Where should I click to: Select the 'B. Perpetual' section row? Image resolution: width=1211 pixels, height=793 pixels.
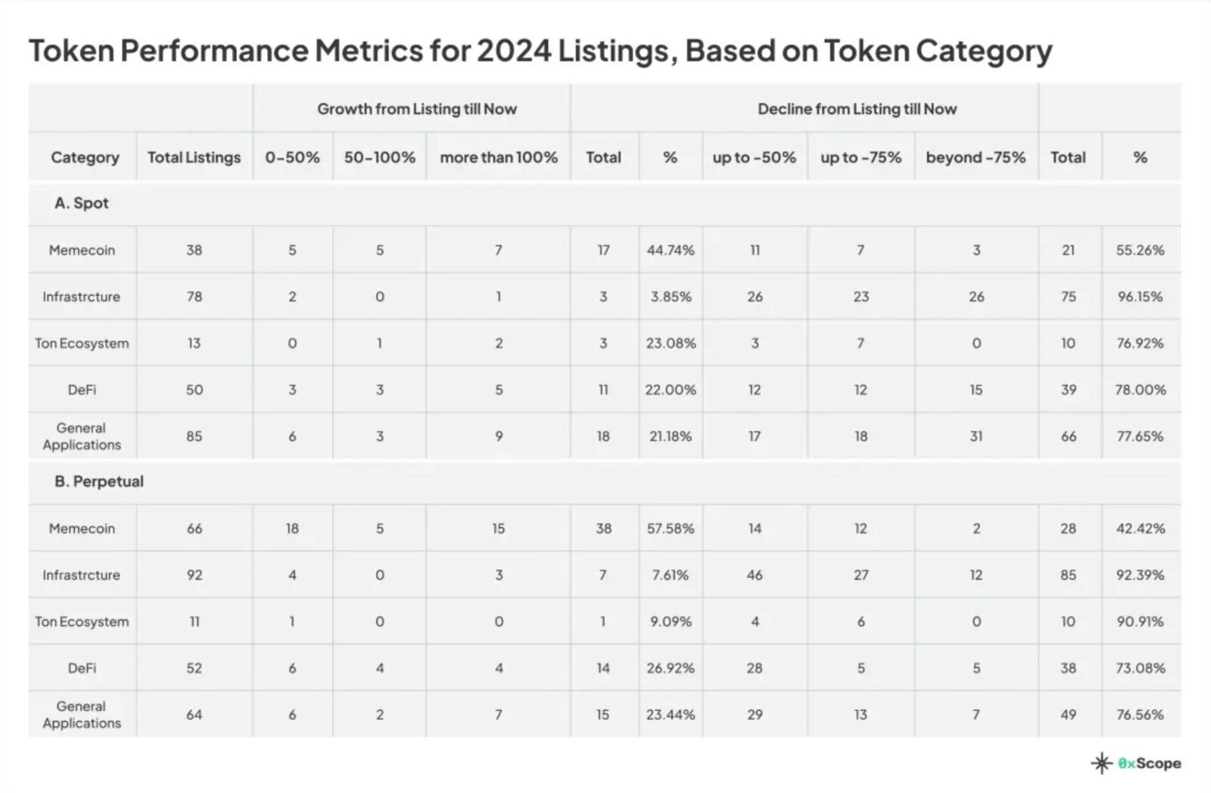click(605, 482)
